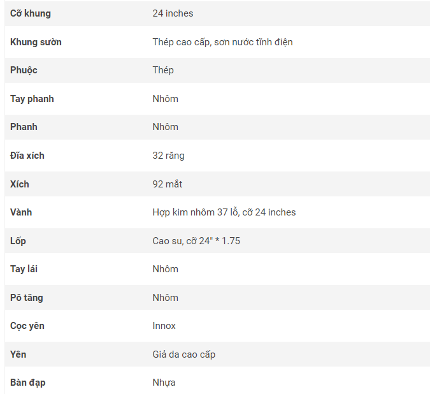
Task: Click the "Vành" row label
Action: [x=21, y=212]
